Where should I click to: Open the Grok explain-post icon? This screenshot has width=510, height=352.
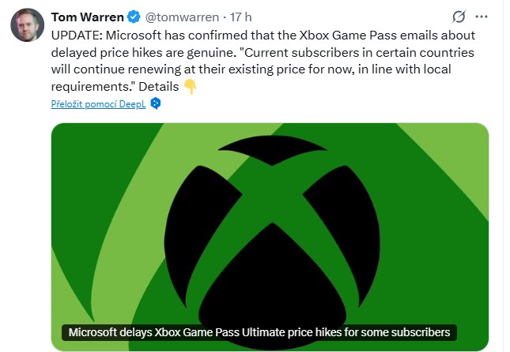tap(457, 17)
